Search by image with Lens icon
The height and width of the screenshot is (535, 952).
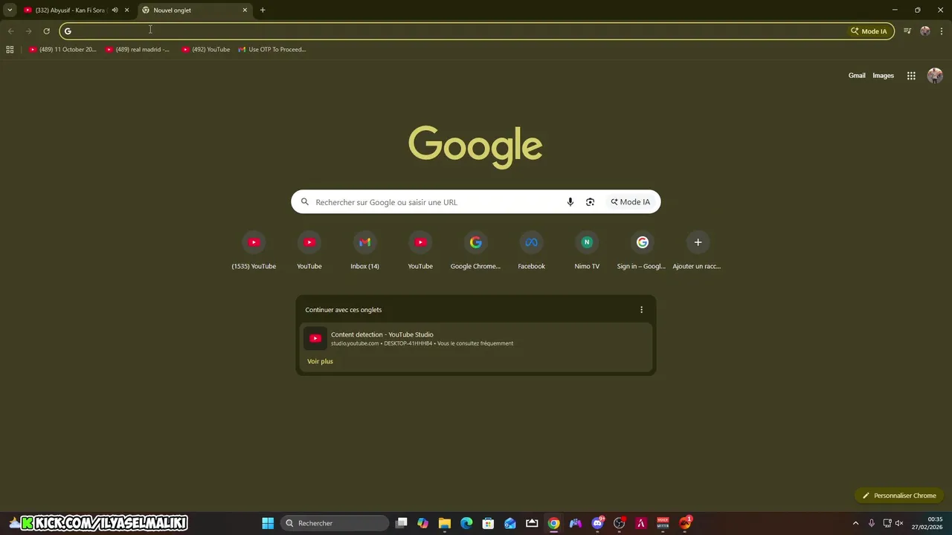coord(590,202)
